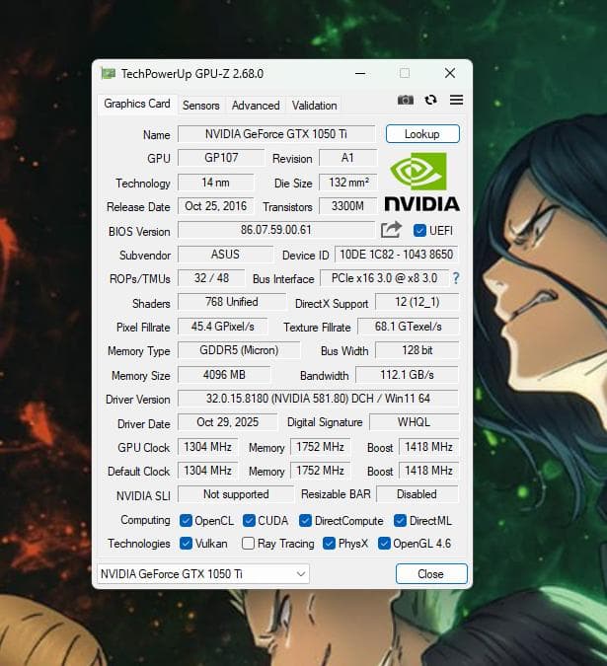This screenshot has width=607, height=666.
Task: Toggle the OpenCL checkbox
Action: click(186, 521)
